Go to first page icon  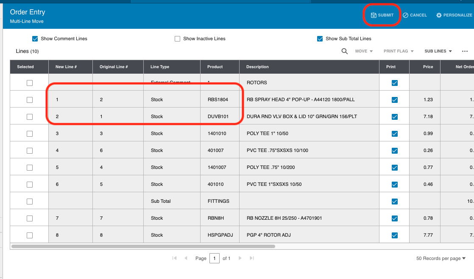tap(174, 258)
